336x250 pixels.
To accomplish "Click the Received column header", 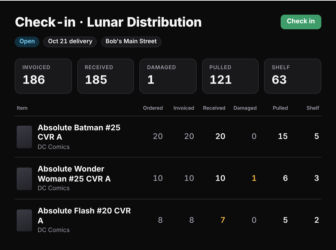I will tap(214, 108).
